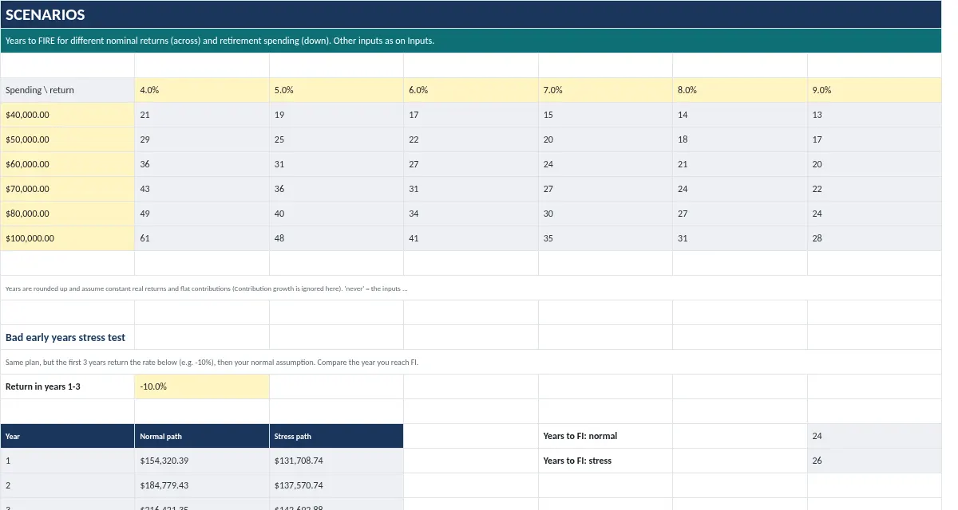This screenshot has height=510, width=958.
Task: Click the value 49 in the $80,000 row
Action: 202,214
